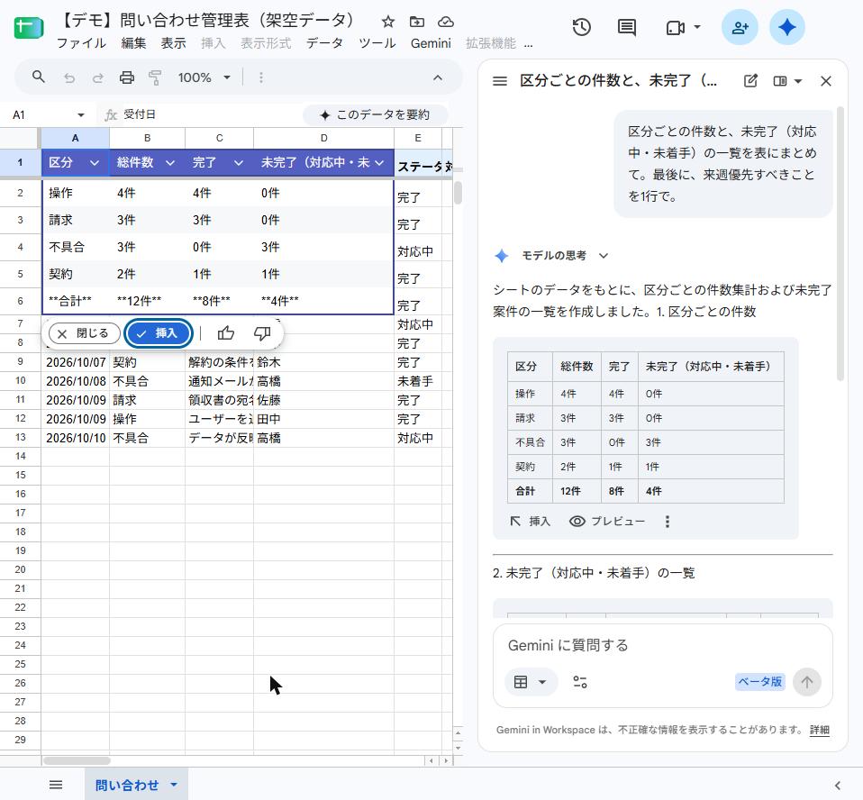Image resolution: width=863 pixels, height=800 pixels.
Task: Print the spreadsheet
Action: (x=127, y=77)
